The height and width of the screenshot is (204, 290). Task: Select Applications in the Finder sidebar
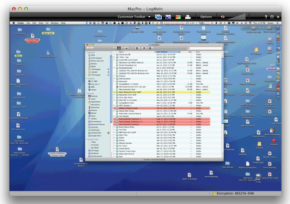(94, 102)
